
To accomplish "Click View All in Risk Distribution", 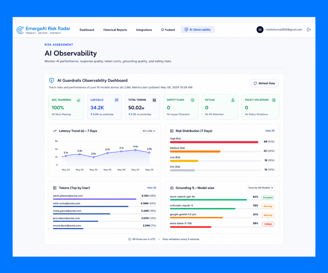I will (270, 131).
